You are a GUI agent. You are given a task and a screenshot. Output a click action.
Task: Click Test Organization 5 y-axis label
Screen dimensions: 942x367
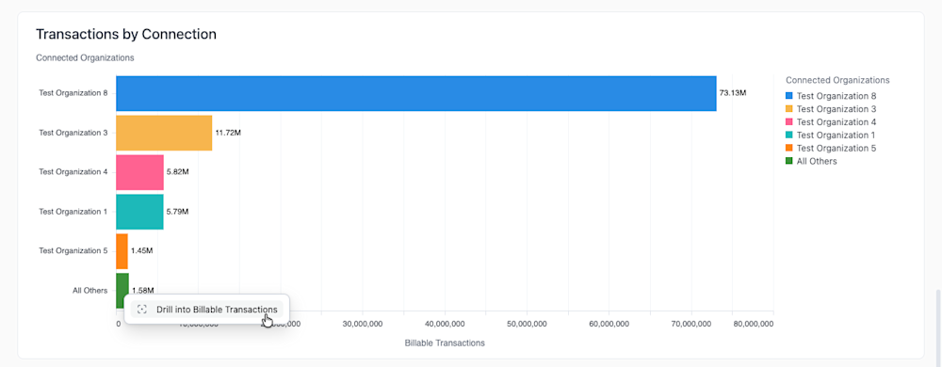click(x=73, y=250)
